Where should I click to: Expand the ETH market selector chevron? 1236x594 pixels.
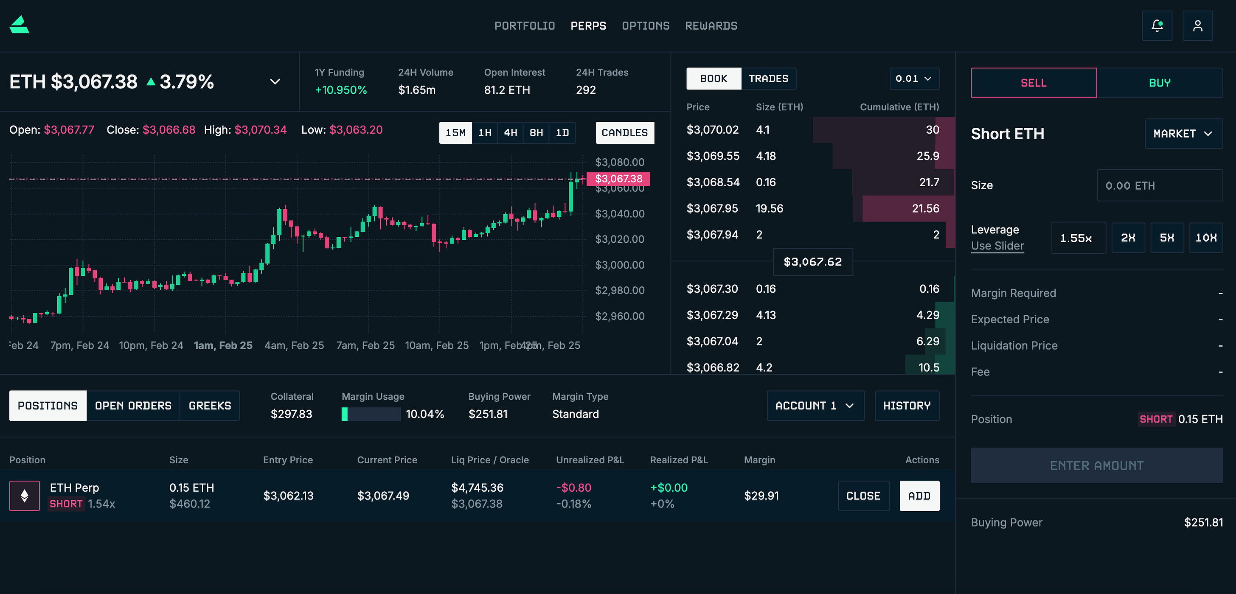(x=275, y=81)
